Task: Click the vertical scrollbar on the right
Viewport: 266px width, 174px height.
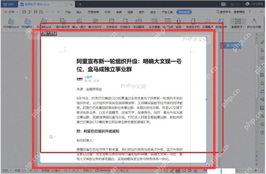Action: click(x=257, y=71)
